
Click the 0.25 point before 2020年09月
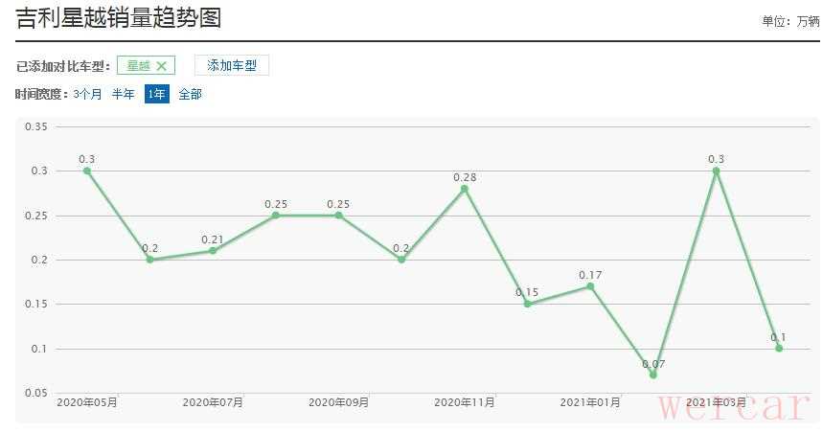pyautogui.click(x=276, y=216)
